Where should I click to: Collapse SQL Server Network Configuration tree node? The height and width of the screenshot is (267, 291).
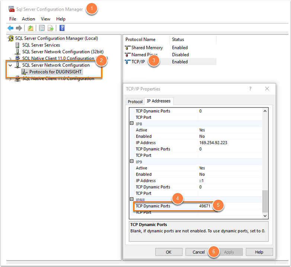click(10, 65)
